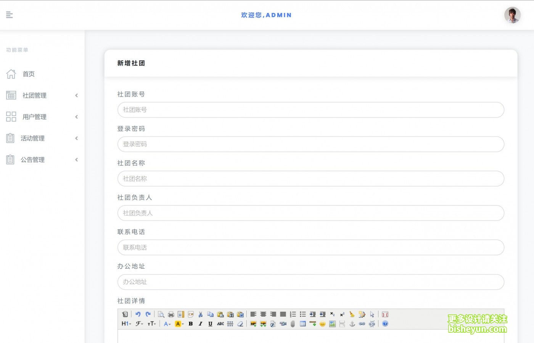Toggle underline formatting
The width and height of the screenshot is (534, 343).
[211, 324]
